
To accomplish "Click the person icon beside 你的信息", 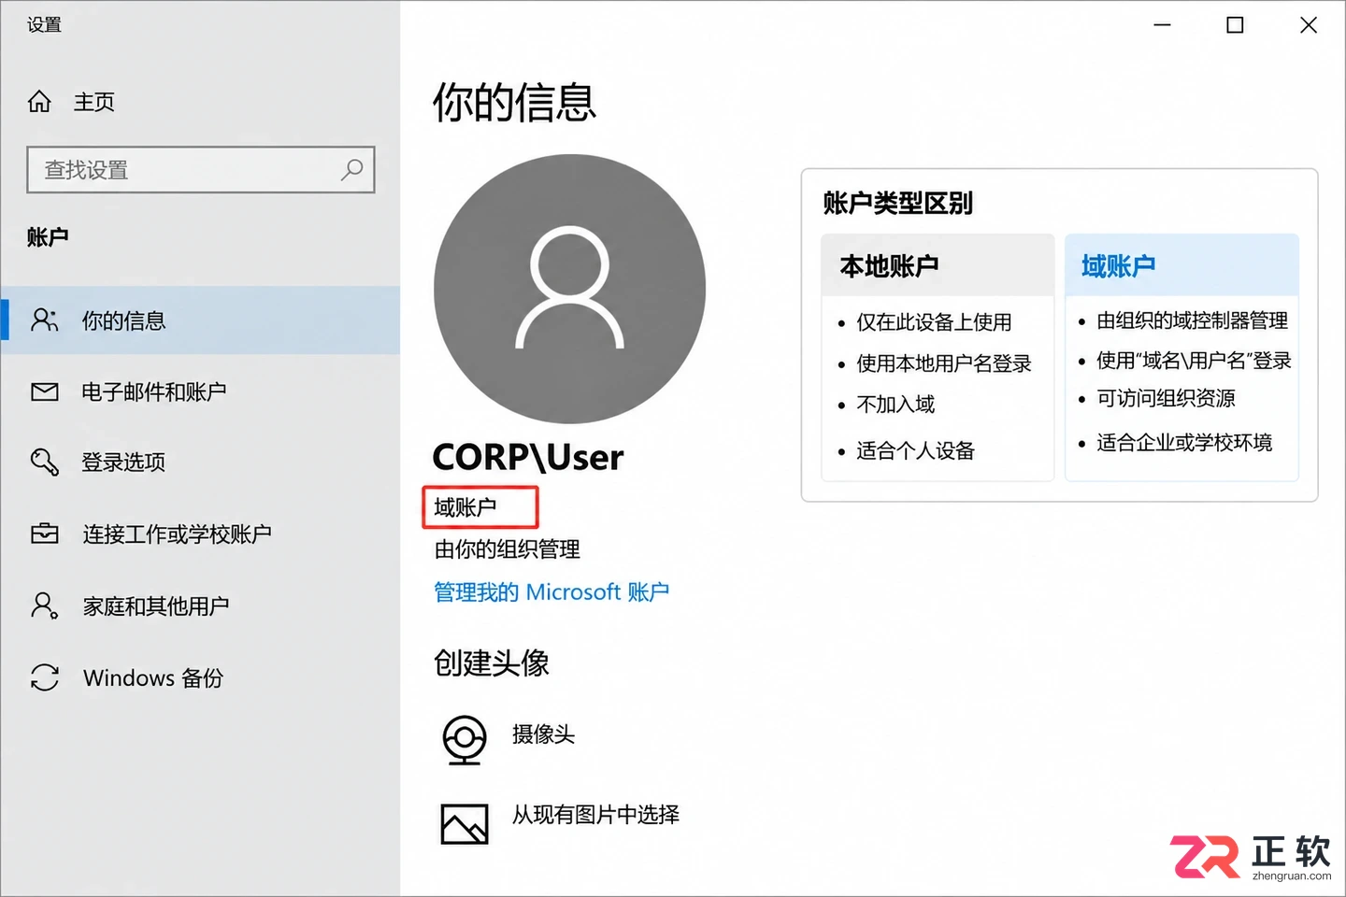I will [44, 320].
